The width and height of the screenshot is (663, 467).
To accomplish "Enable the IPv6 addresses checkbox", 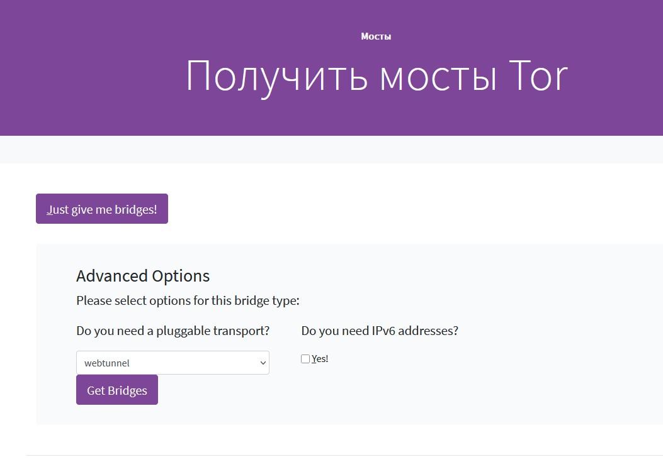I will pyautogui.click(x=305, y=359).
